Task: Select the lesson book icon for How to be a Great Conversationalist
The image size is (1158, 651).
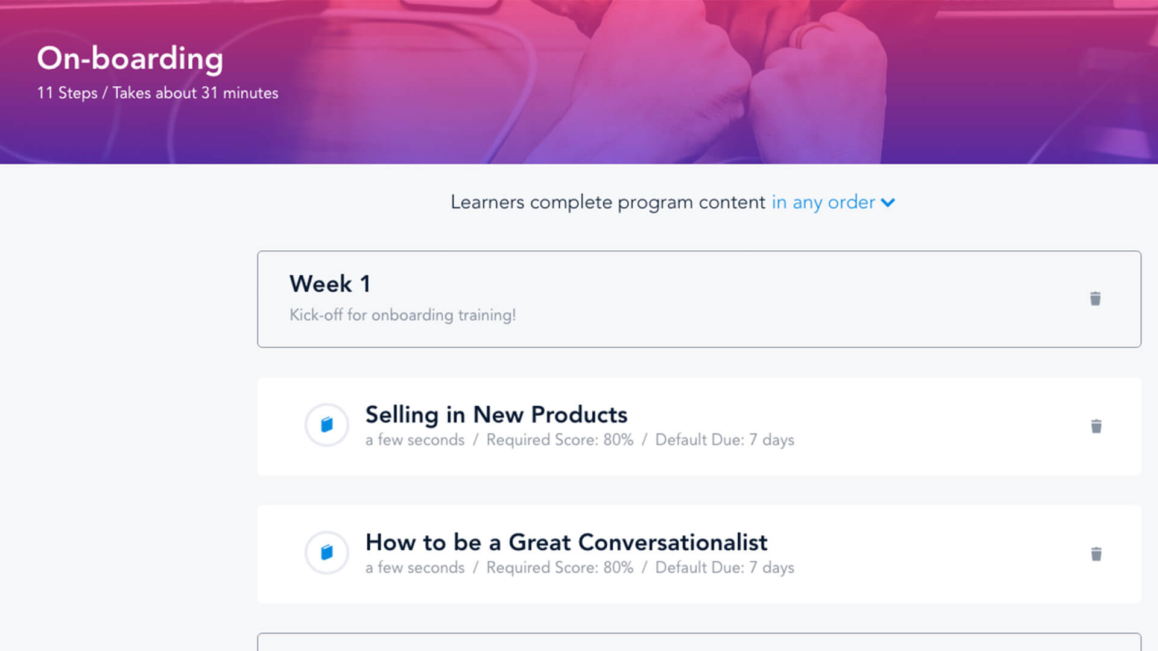Action: (326, 552)
